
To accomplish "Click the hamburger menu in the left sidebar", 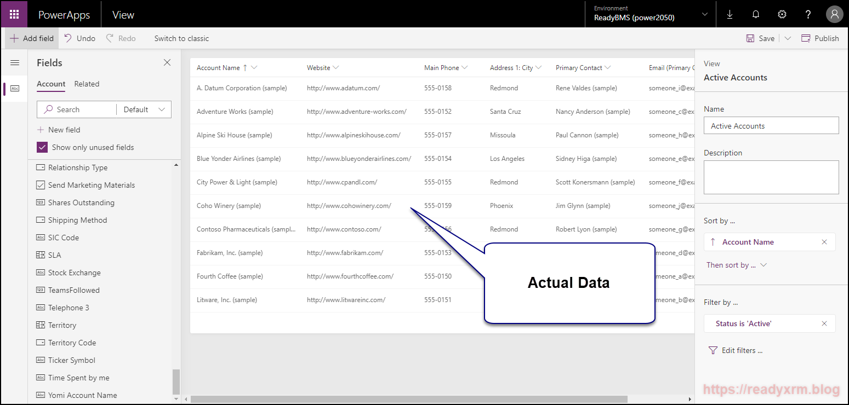I will coord(15,62).
